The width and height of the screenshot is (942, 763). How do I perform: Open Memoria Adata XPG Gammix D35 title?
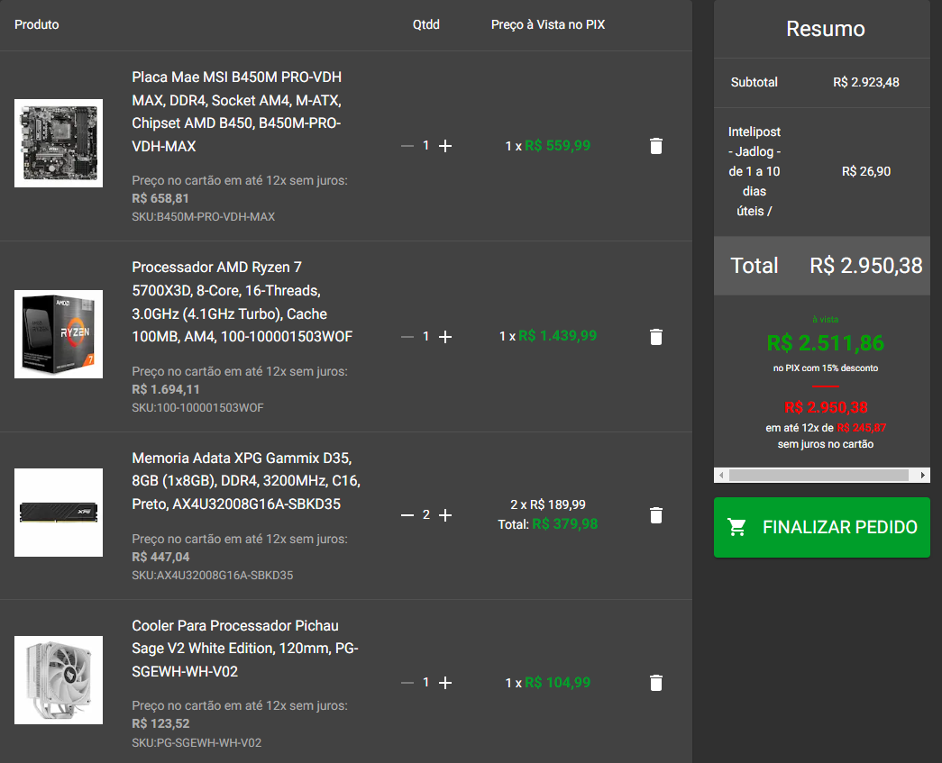[246, 481]
